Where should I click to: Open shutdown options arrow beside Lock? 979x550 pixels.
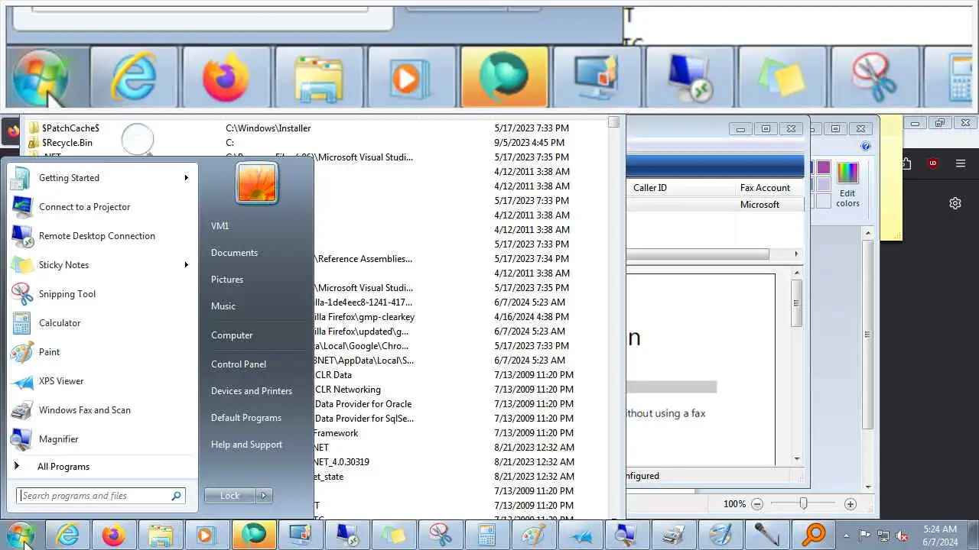[x=264, y=496]
